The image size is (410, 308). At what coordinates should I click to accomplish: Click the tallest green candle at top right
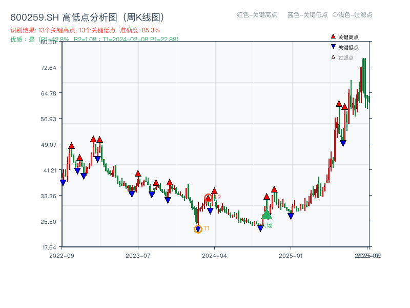pyautogui.click(x=365, y=83)
